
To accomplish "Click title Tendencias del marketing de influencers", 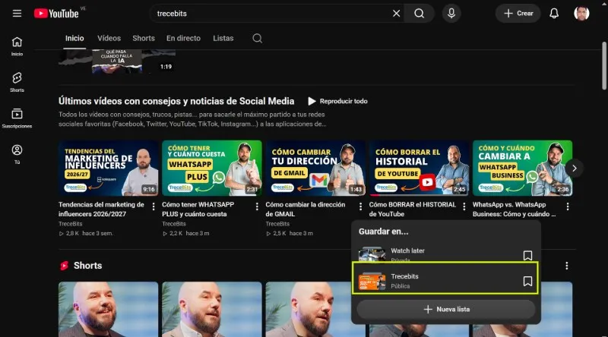I will tap(102, 209).
